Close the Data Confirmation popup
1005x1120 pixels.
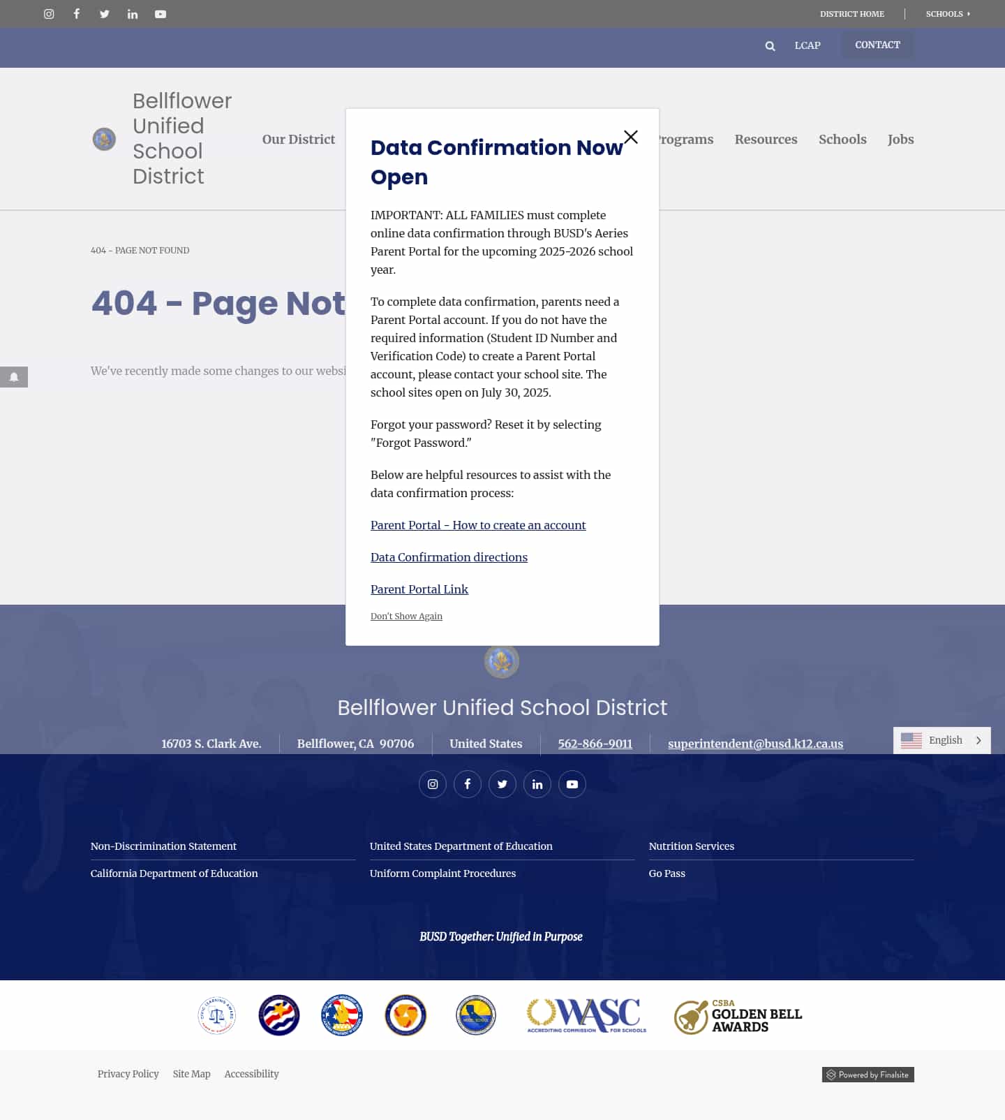631,137
